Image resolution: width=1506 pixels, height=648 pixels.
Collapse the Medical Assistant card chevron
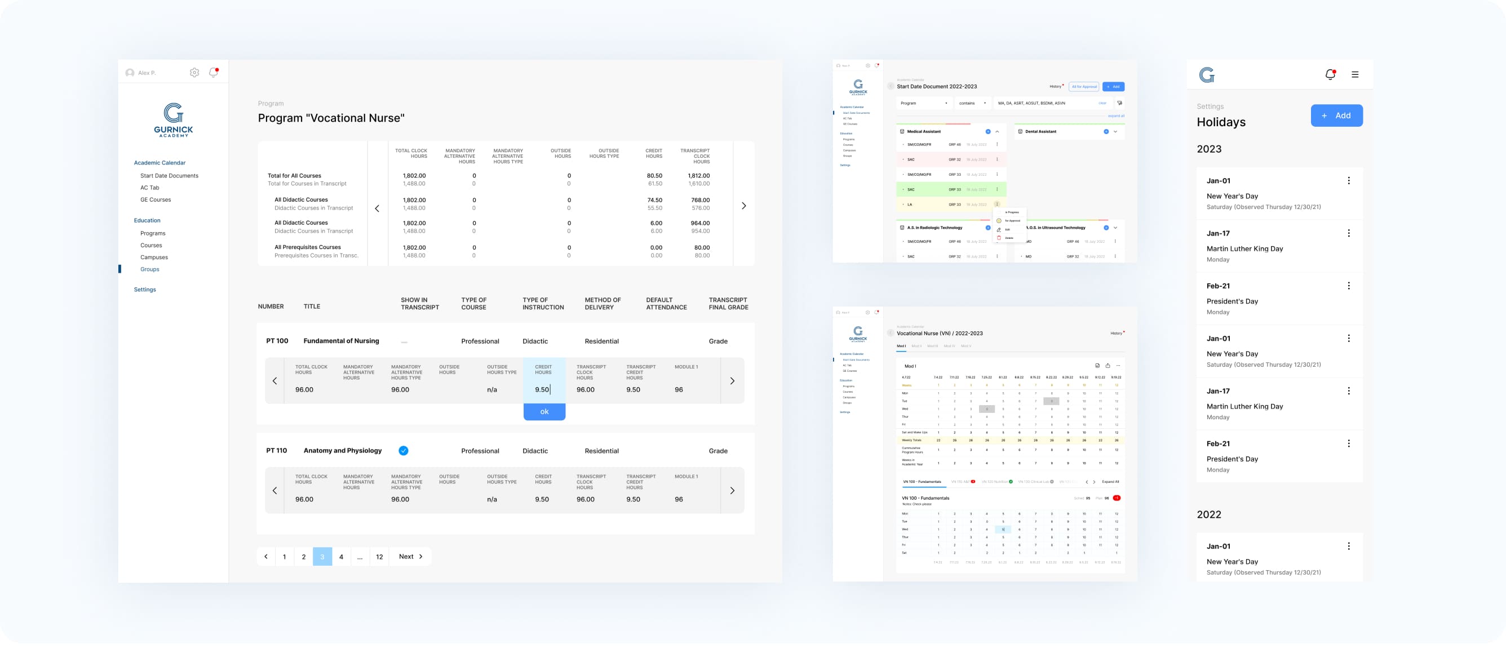coord(998,131)
